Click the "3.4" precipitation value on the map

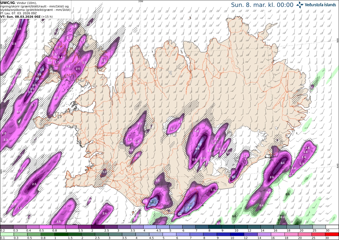(30, 92)
